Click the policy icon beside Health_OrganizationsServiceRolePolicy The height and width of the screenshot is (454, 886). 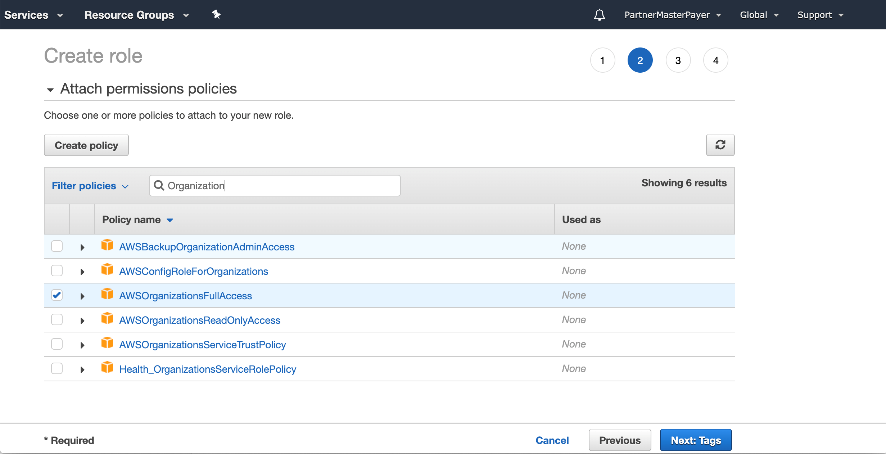coord(107,368)
